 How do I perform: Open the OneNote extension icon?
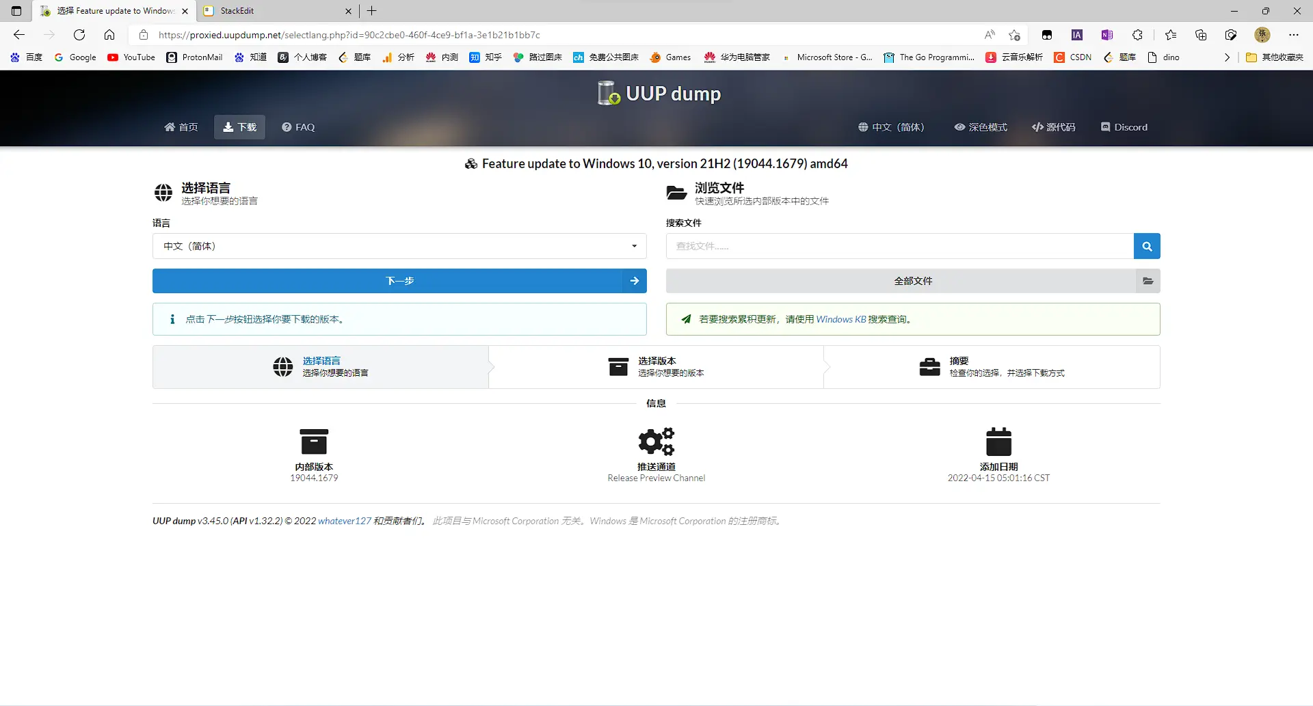1107,35
